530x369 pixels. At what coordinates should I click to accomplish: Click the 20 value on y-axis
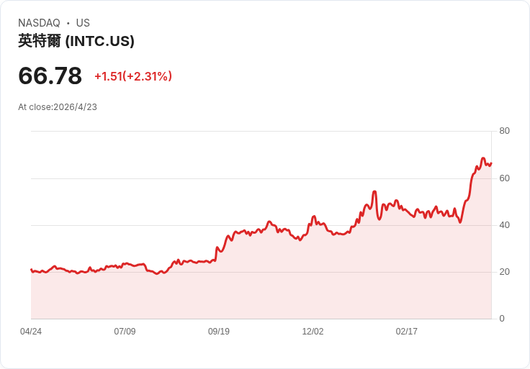[504, 272]
